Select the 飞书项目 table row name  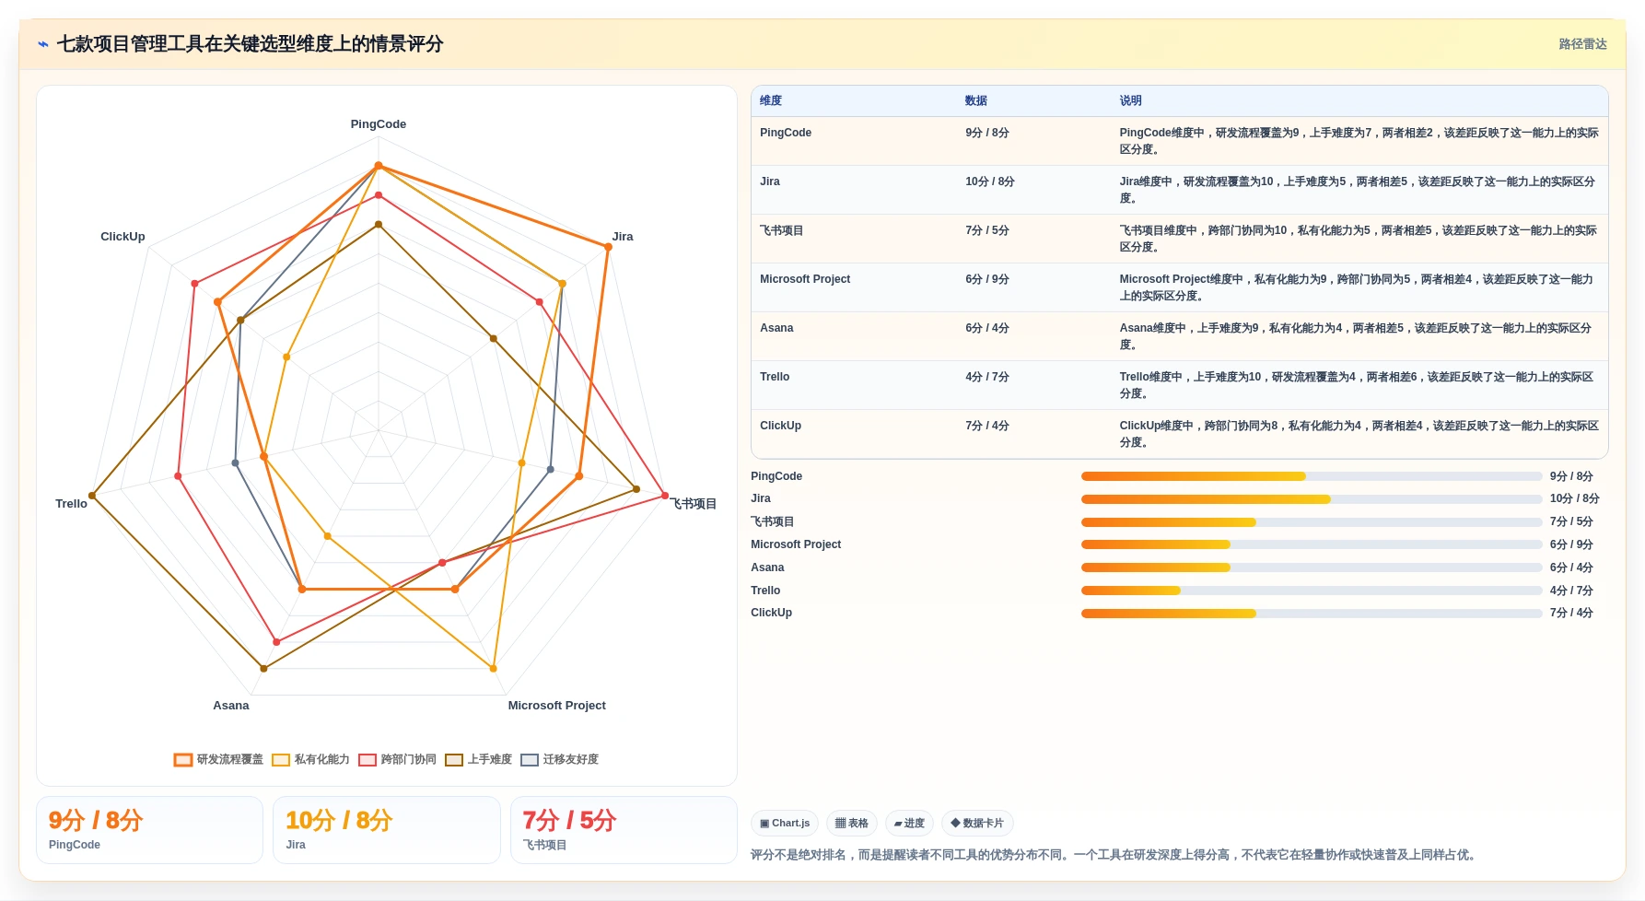(782, 230)
